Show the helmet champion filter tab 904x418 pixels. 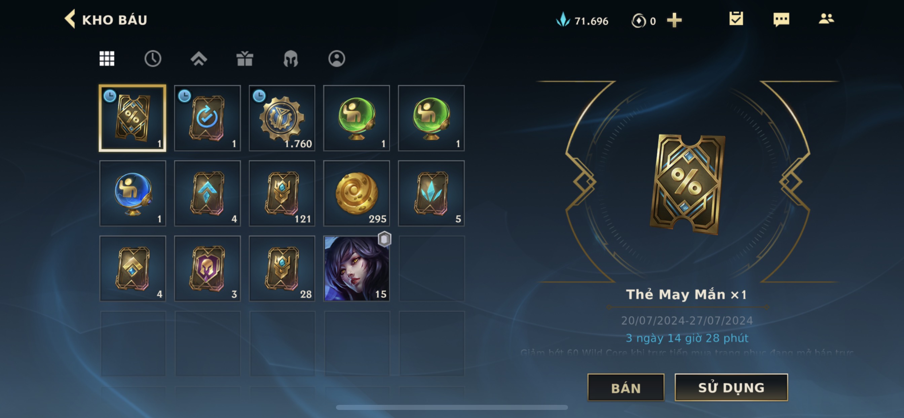tap(291, 59)
